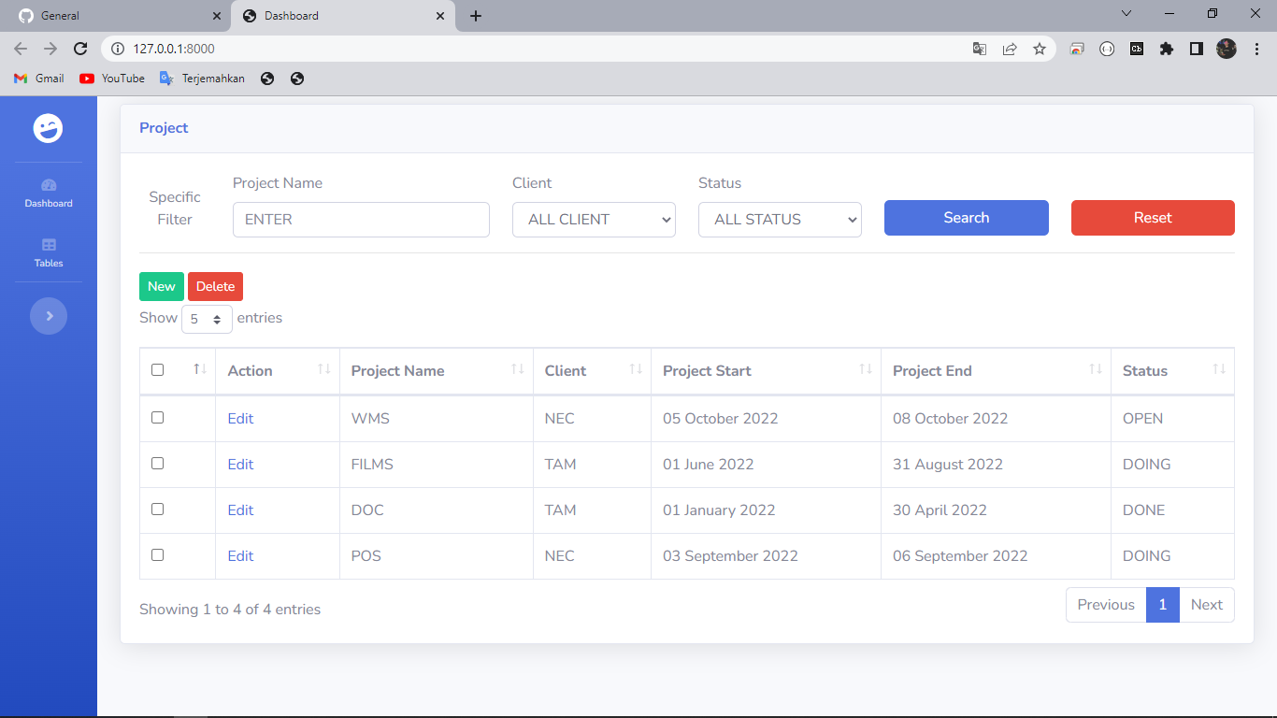Click the blue Search button
Screen dimensions: 1277x718
966,217
